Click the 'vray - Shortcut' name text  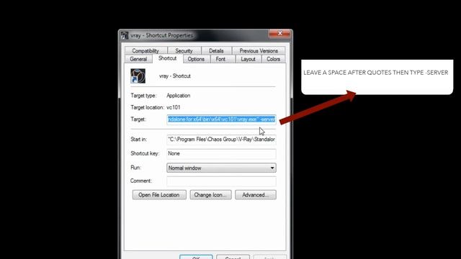click(175, 76)
